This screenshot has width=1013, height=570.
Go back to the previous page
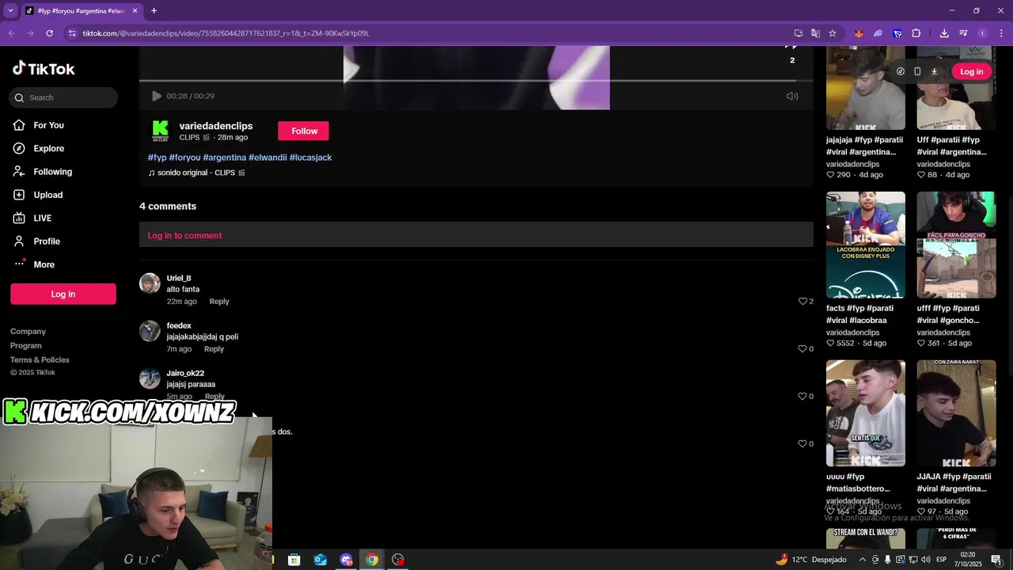[x=11, y=33]
